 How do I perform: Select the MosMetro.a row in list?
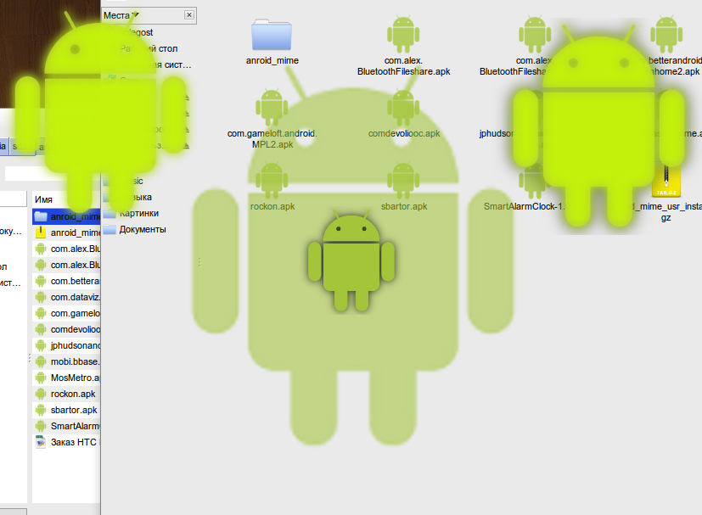(x=67, y=378)
